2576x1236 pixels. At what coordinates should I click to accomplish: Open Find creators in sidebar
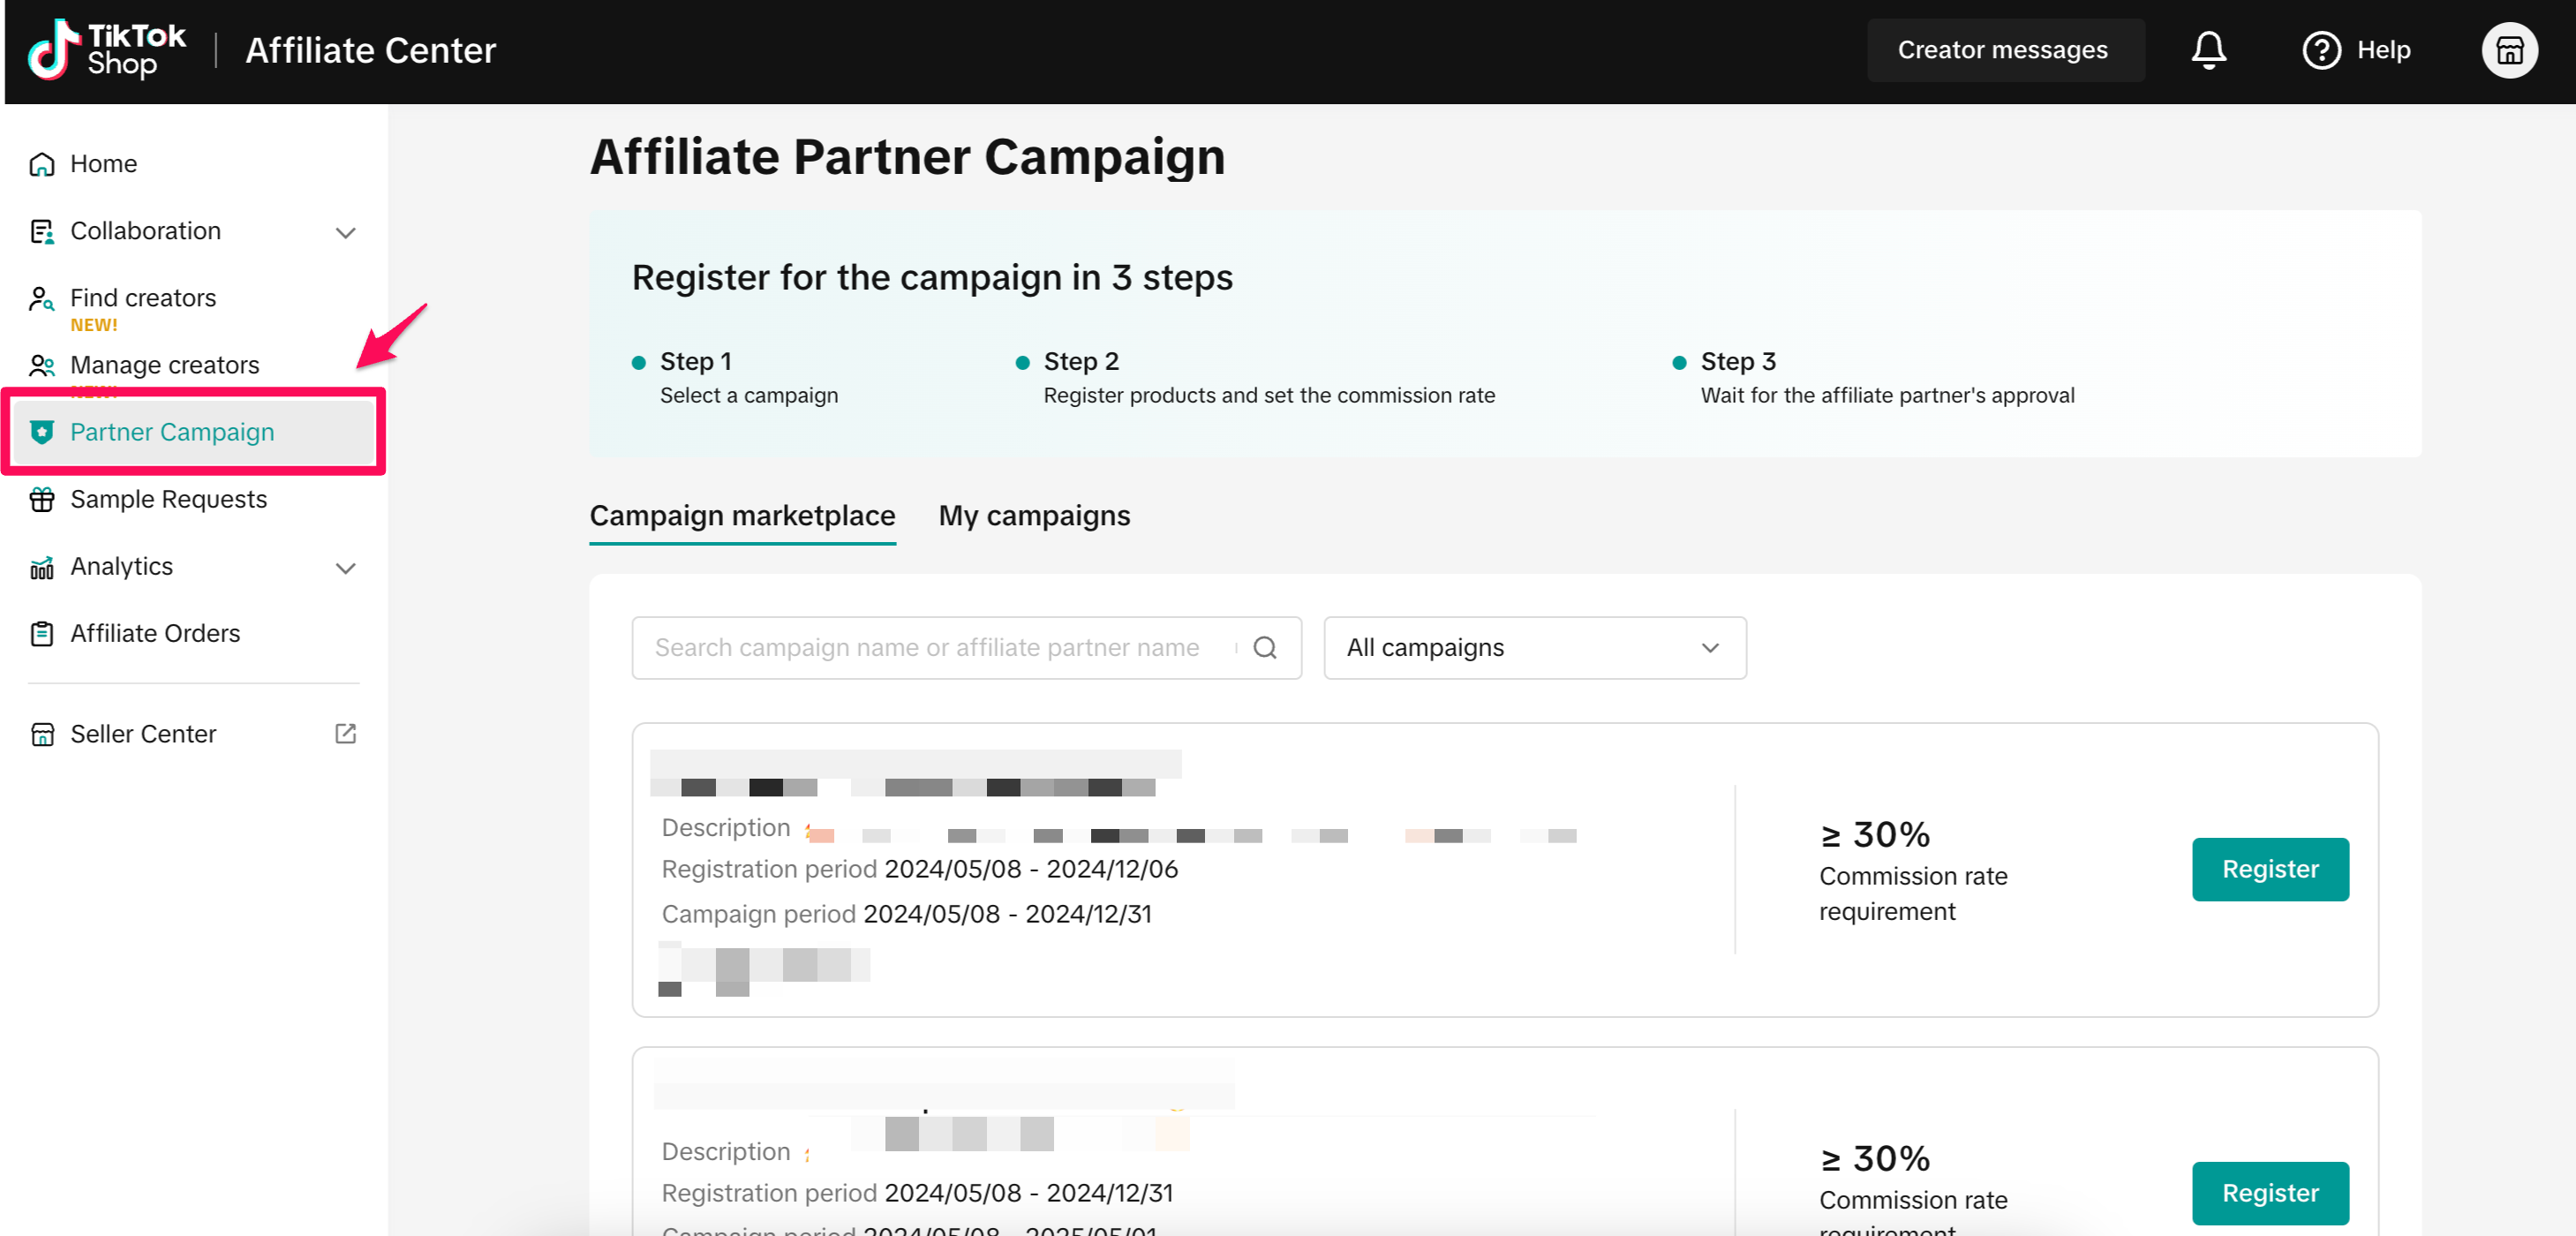(x=143, y=298)
